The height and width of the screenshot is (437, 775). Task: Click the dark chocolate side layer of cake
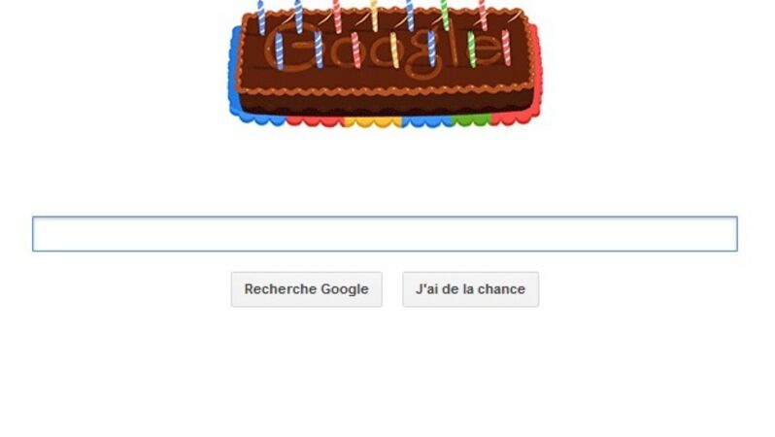(388, 104)
